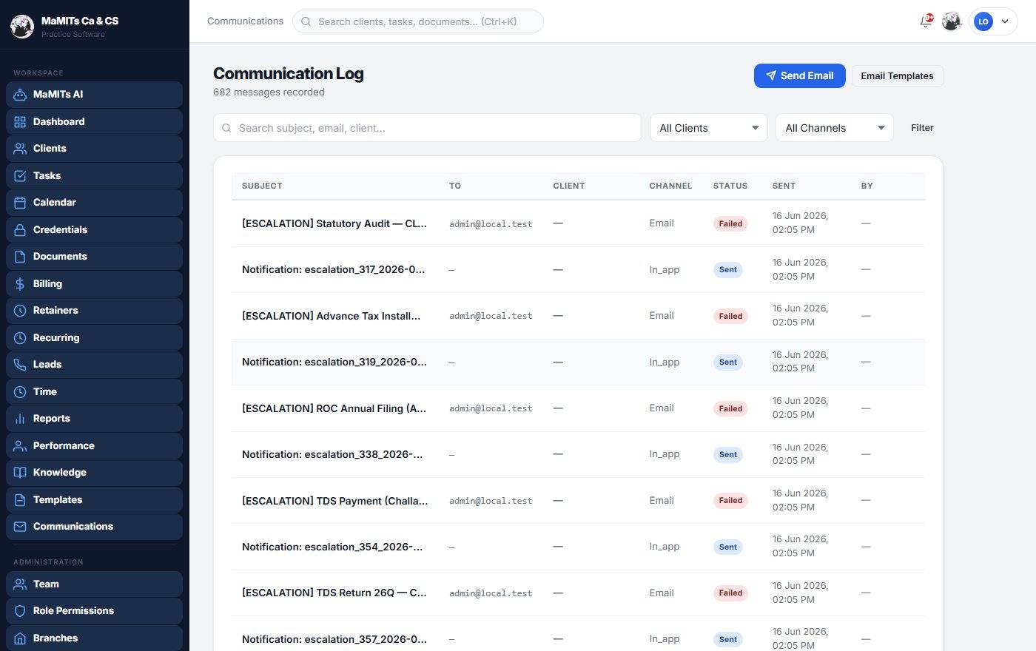Open Billing section
This screenshot has height=651, width=1036.
[94, 284]
